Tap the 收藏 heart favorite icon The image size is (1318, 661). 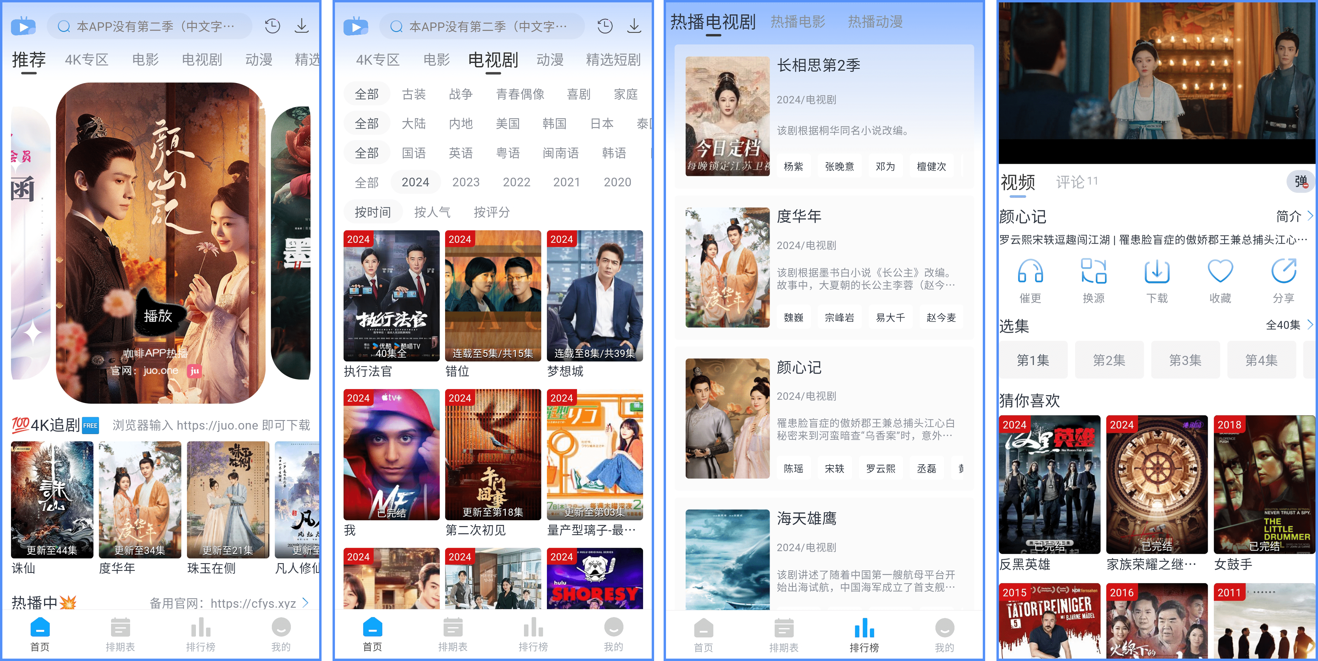tap(1220, 271)
